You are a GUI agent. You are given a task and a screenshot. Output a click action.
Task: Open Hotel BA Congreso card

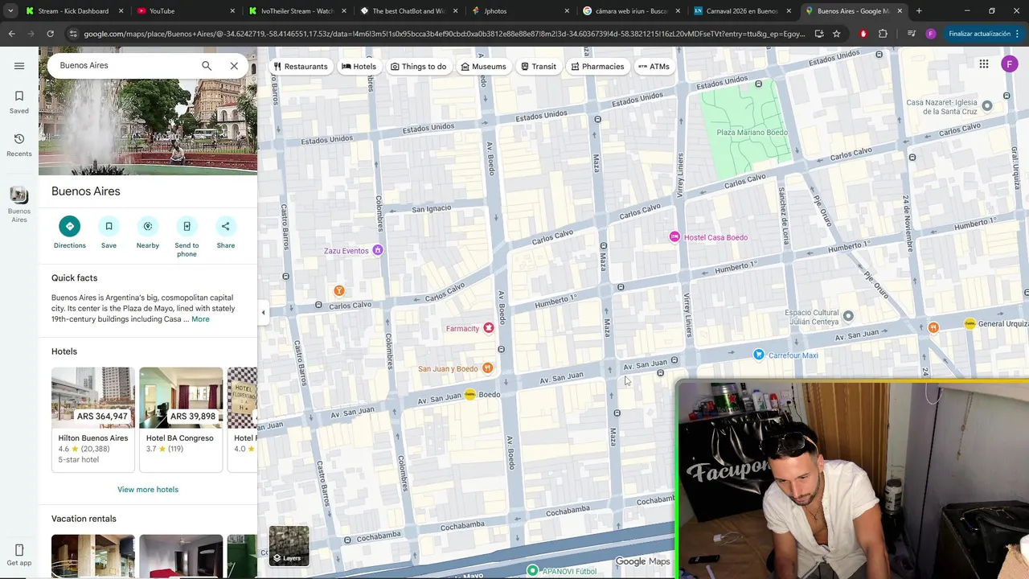181,419
